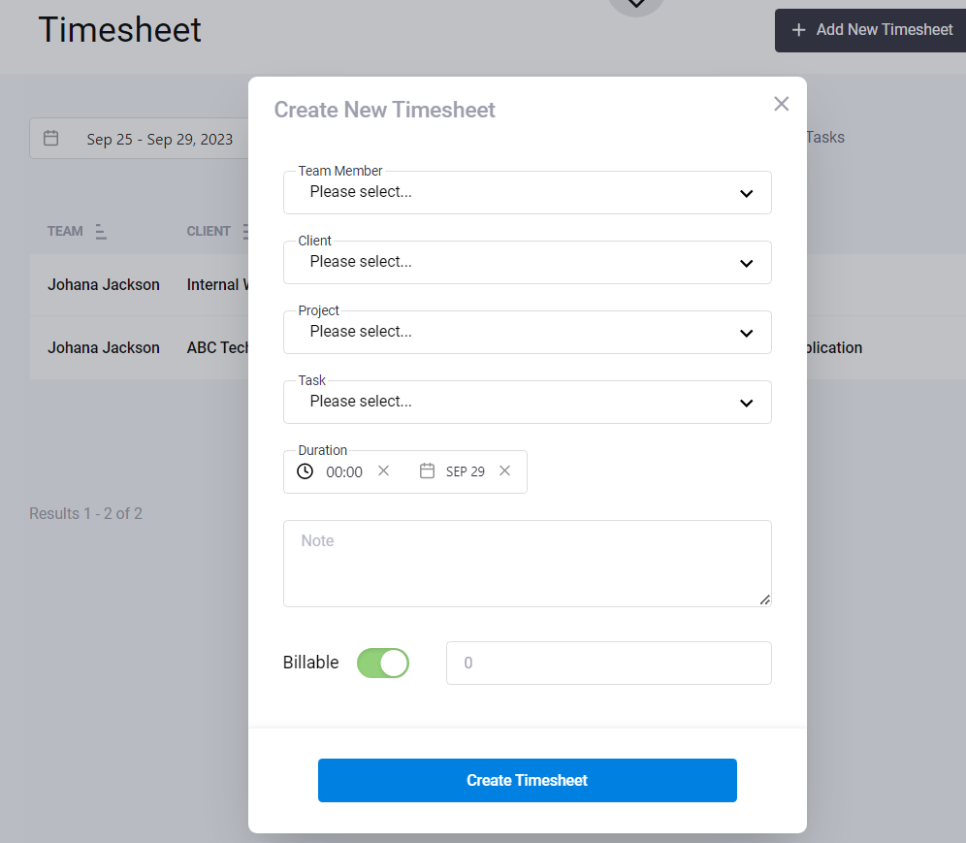Clear the SEP 29 date value
The width and height of the screenshot is (966, 843).
(x=504, y=470)
